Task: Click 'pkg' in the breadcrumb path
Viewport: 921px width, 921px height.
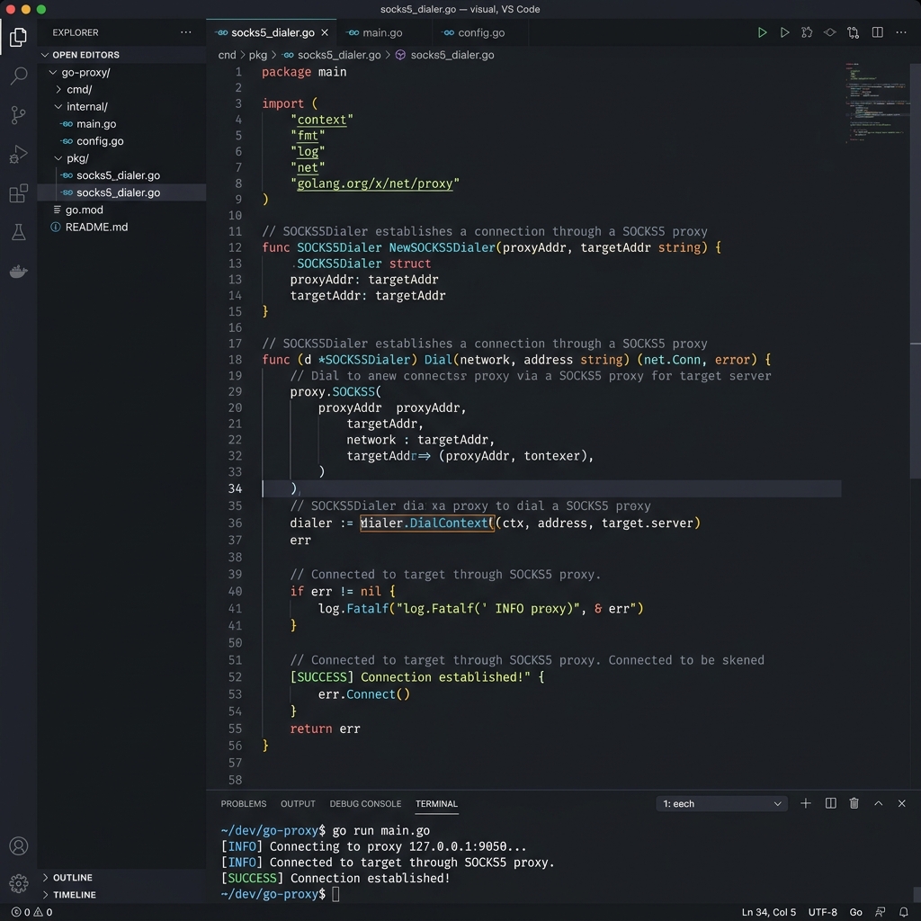Action: point(258,55)
